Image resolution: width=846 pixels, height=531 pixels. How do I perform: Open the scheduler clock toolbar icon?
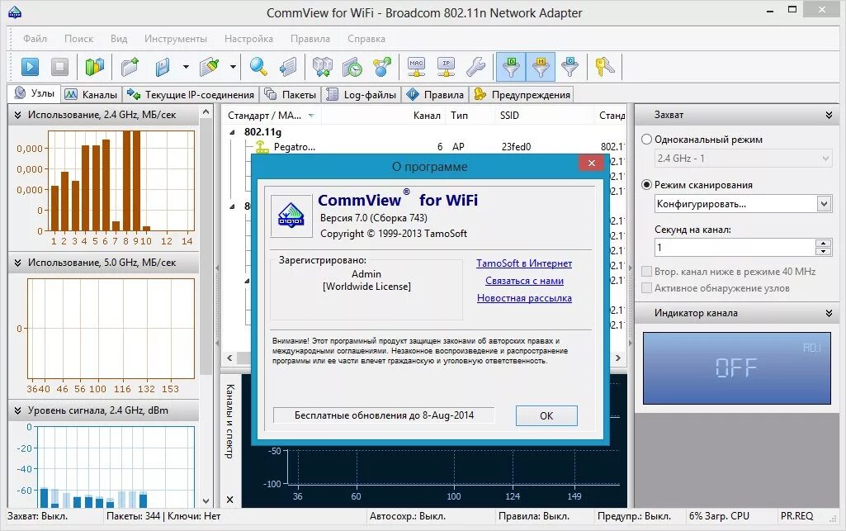[352, 67]
